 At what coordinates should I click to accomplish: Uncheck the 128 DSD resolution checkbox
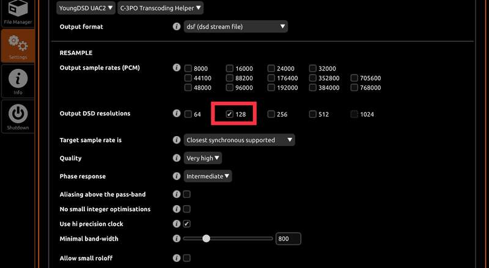(229, 114)
